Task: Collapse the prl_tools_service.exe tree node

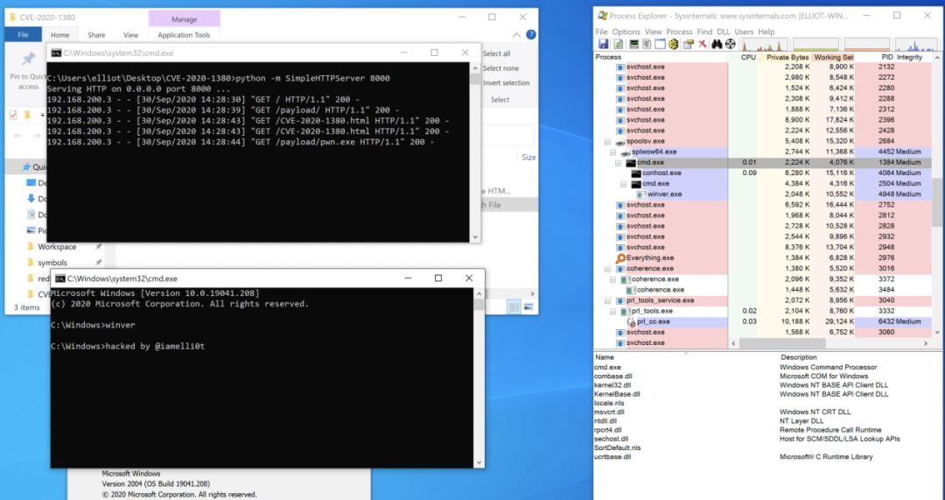Action: pos(608,300)
